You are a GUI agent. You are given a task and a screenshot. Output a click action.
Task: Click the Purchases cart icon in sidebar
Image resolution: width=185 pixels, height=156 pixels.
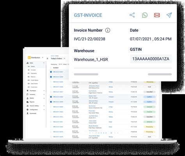coord(28,91)
